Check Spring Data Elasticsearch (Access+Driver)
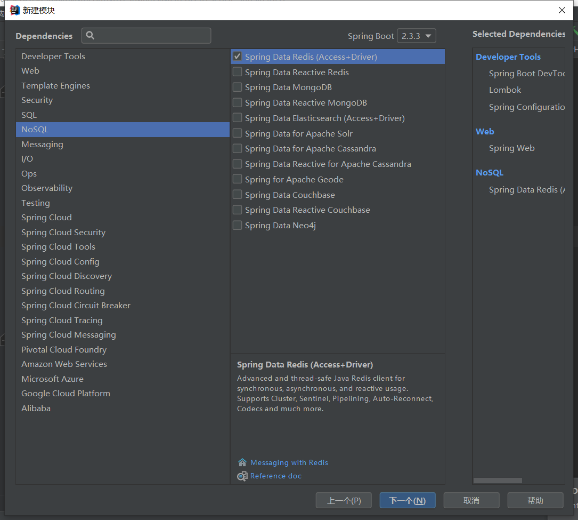 pos(238,118)
